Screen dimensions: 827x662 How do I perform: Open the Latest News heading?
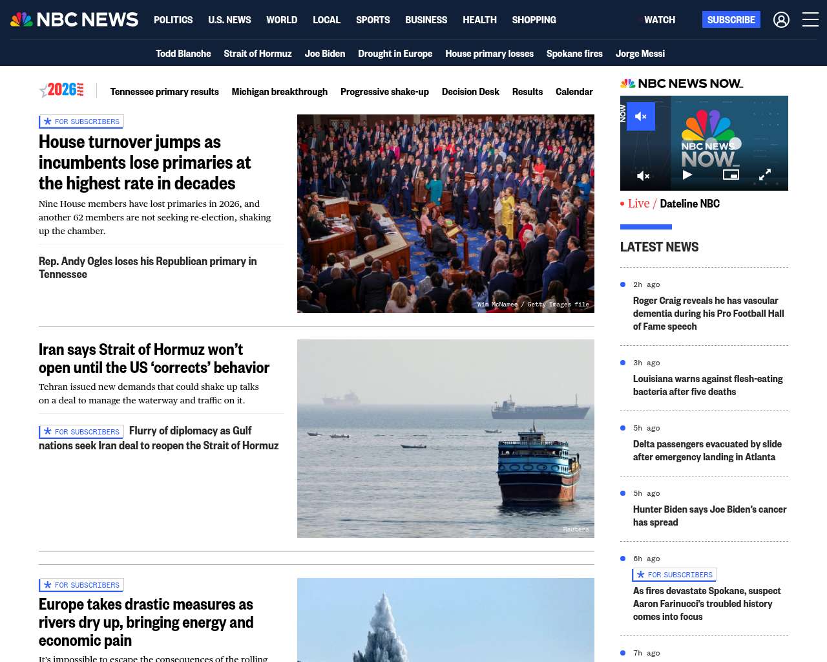click(x=659, y=247)
